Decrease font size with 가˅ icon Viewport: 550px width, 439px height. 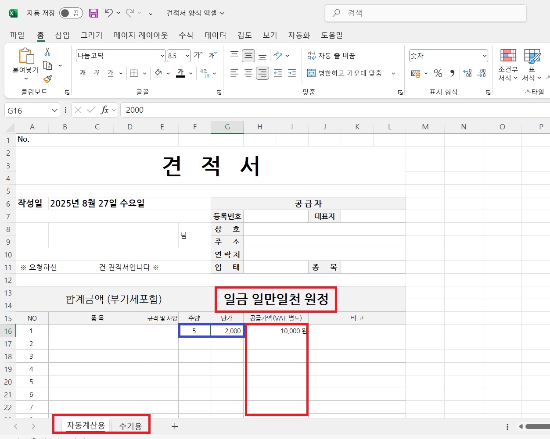[x=213, y=56]
